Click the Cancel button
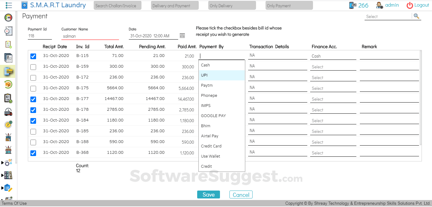432x207 pixels. coord(241,195)
